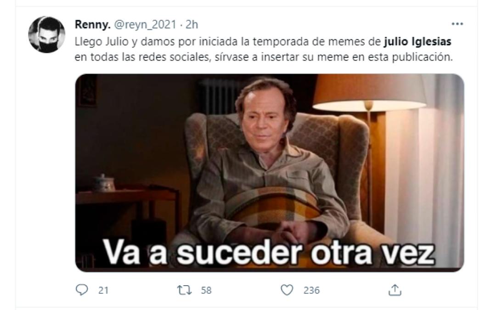Open the 2h timestamp permalink
Screen dimensions: 496x310
192,24
